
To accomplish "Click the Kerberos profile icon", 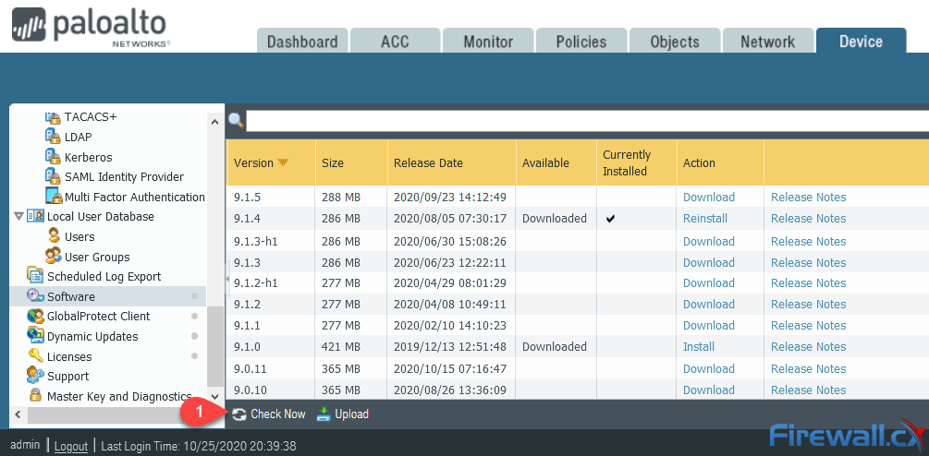I will click(x=54, y=157).
